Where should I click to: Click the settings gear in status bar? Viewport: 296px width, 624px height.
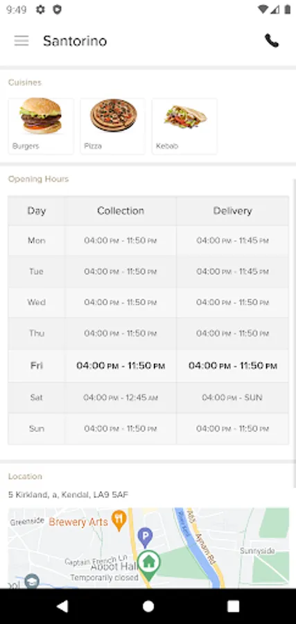click(40, 10)
